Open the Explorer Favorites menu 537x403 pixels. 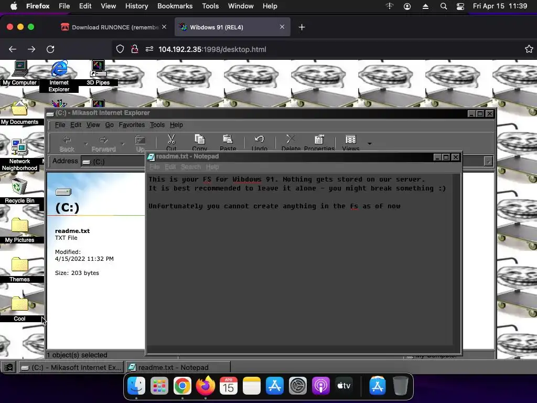coord(132,125)
